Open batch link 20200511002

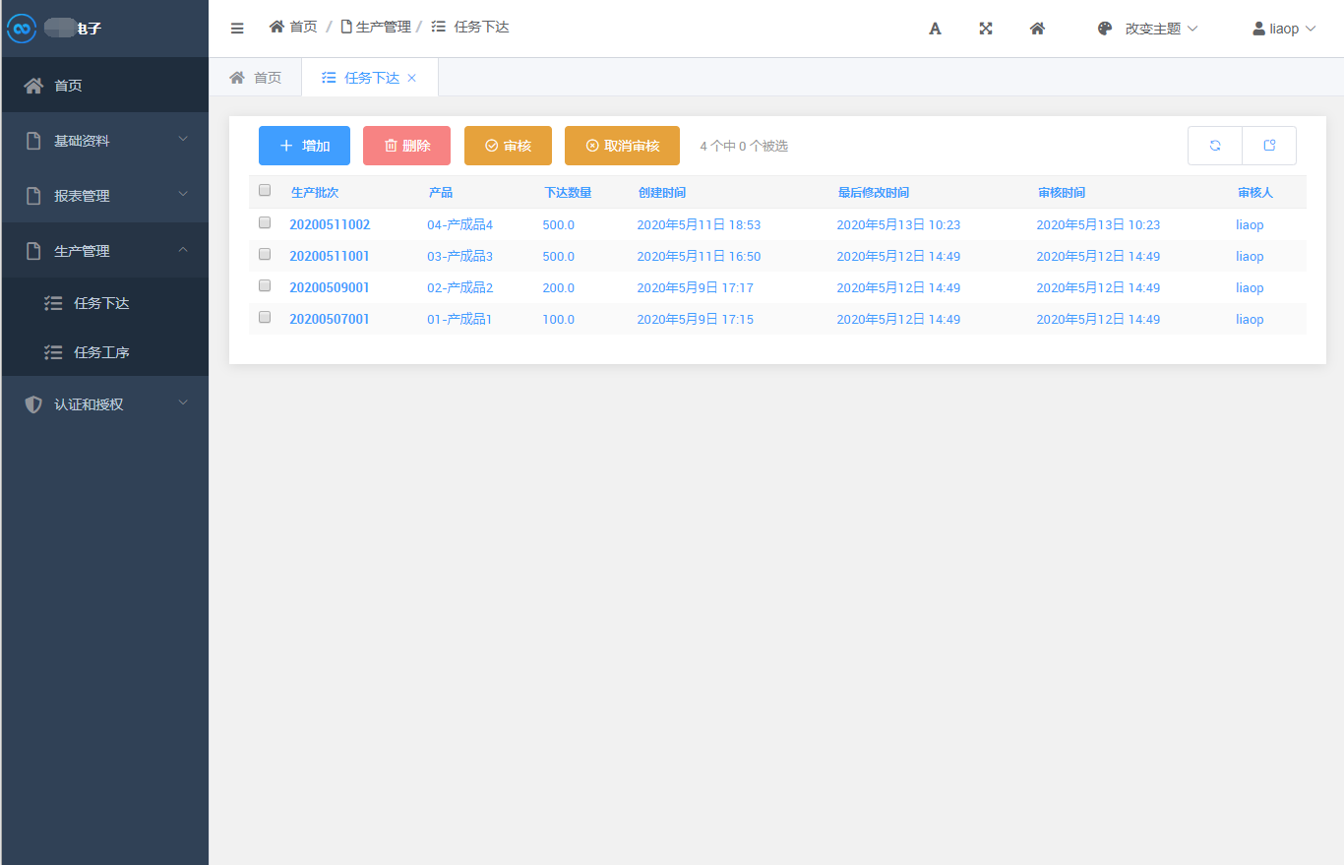coord(330,224)
